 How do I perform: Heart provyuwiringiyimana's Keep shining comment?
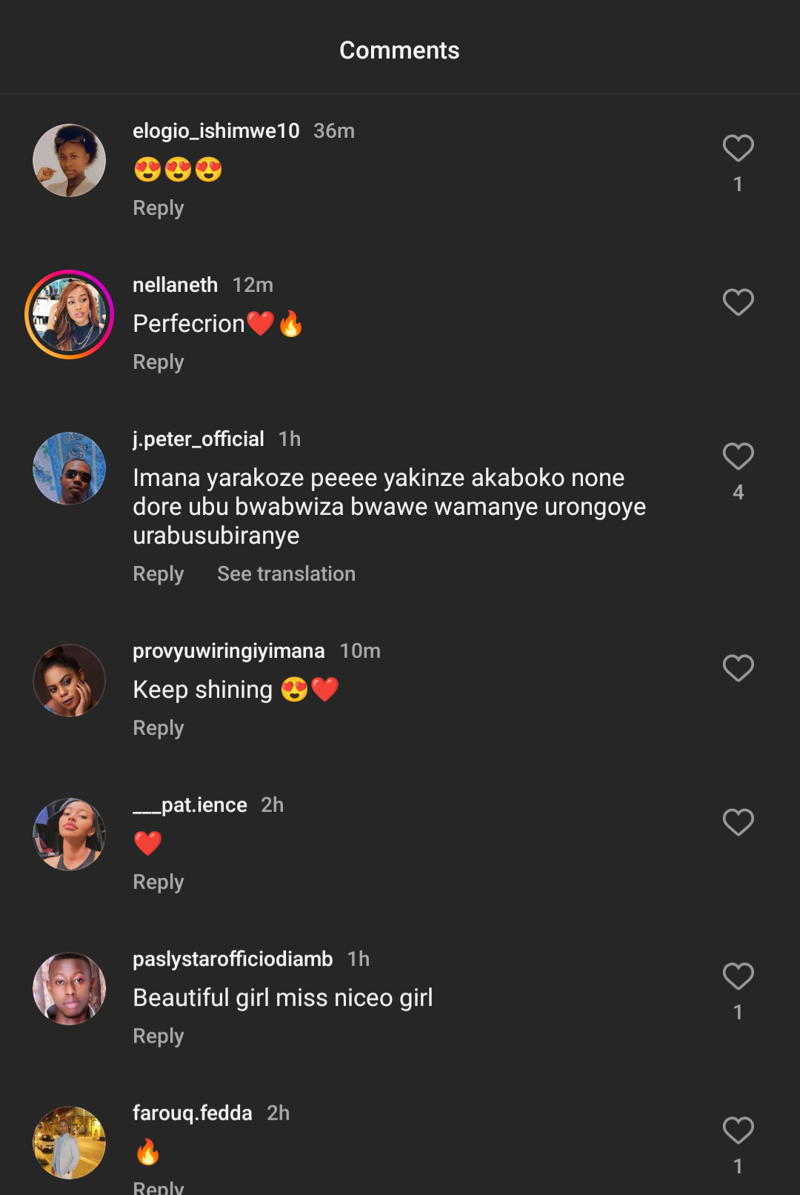pos(738,668)
